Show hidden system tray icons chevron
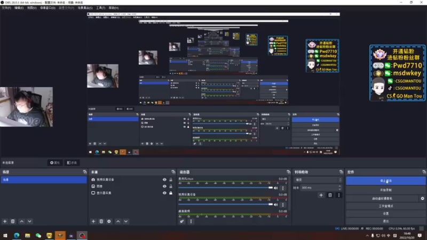The height and width of the screenshot is (240, 427). pyautogui.click(x=367, y=236)
